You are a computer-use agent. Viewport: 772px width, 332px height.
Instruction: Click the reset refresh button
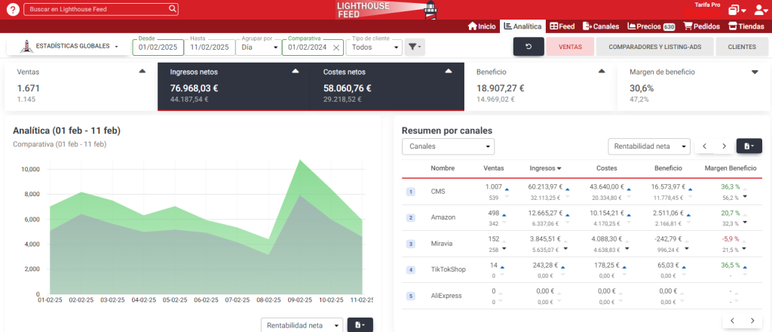point(528,47)
